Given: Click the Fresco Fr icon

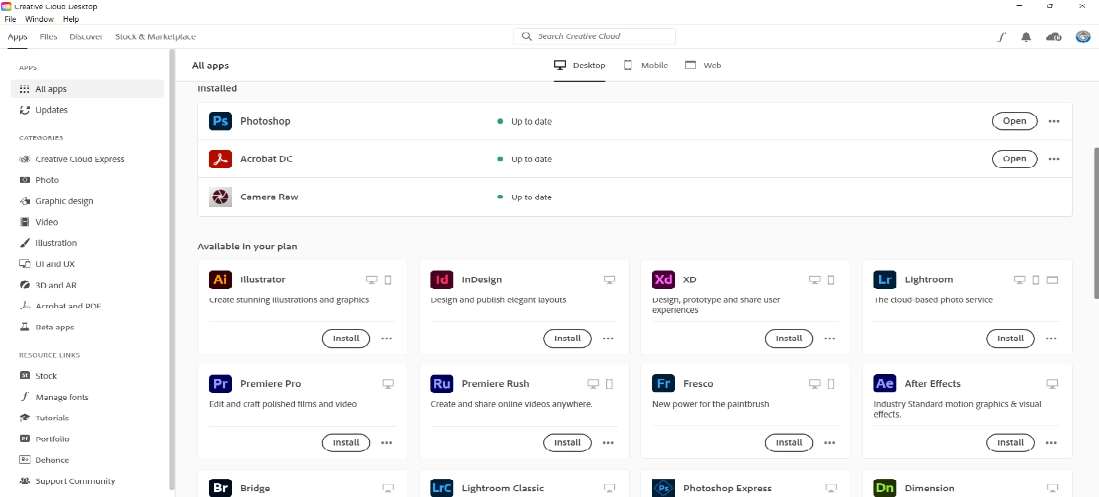Looking at the screenshot, I should pos(663,384).
